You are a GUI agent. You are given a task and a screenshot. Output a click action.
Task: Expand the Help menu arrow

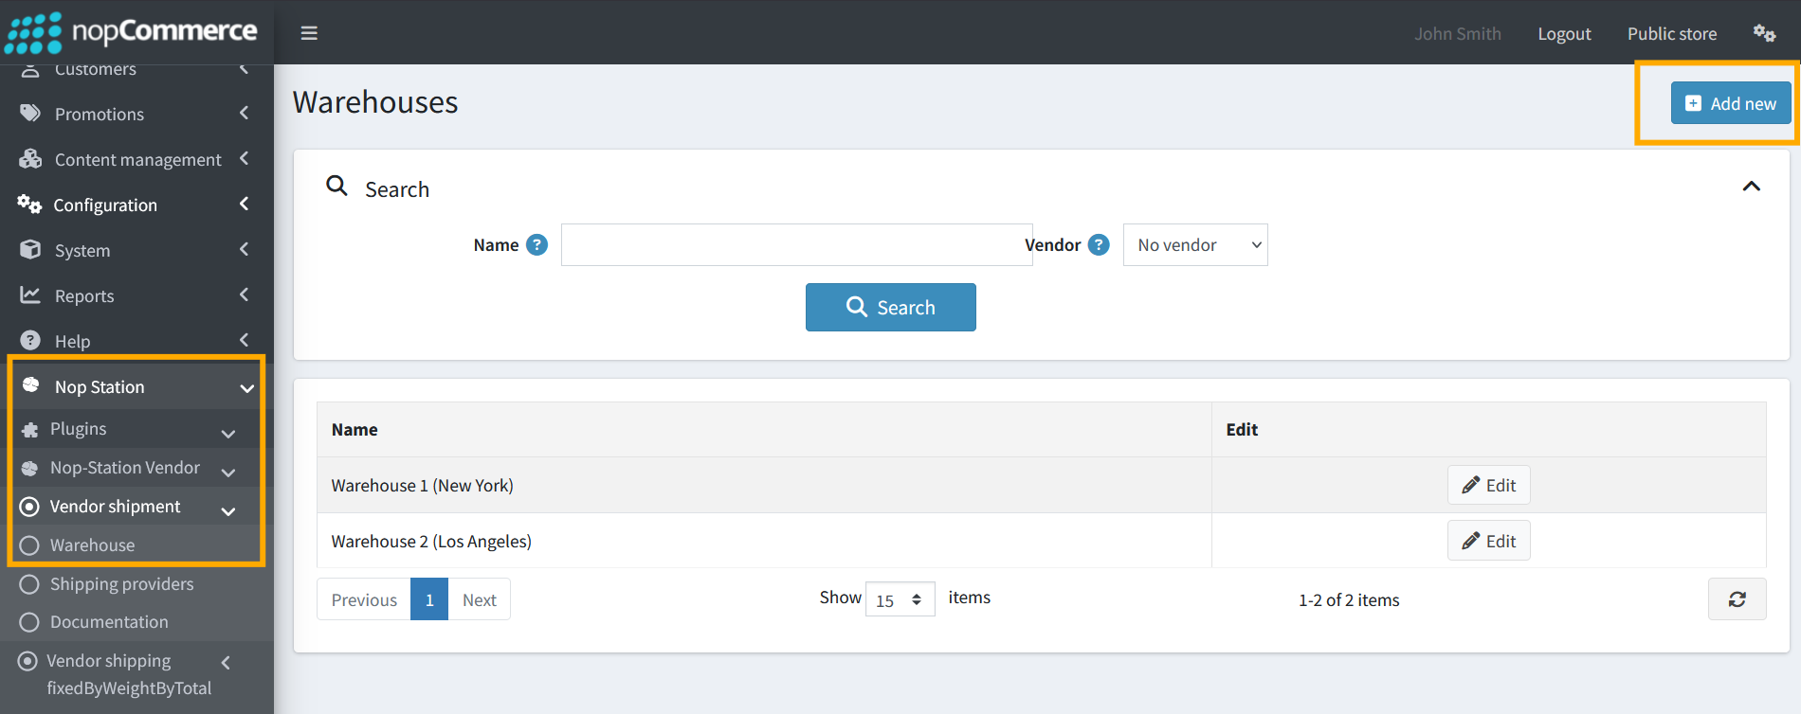tap(244, 340)
